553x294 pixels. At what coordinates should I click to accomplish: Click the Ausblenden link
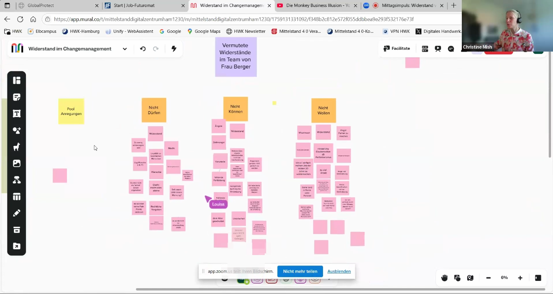[339, 271]
